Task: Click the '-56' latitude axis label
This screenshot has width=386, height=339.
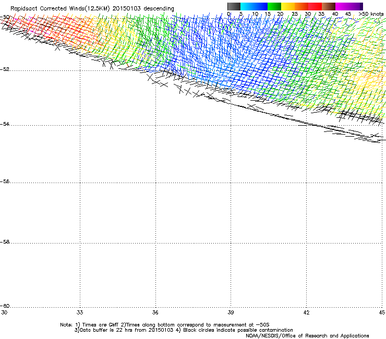Action: [x=5, y=181]
